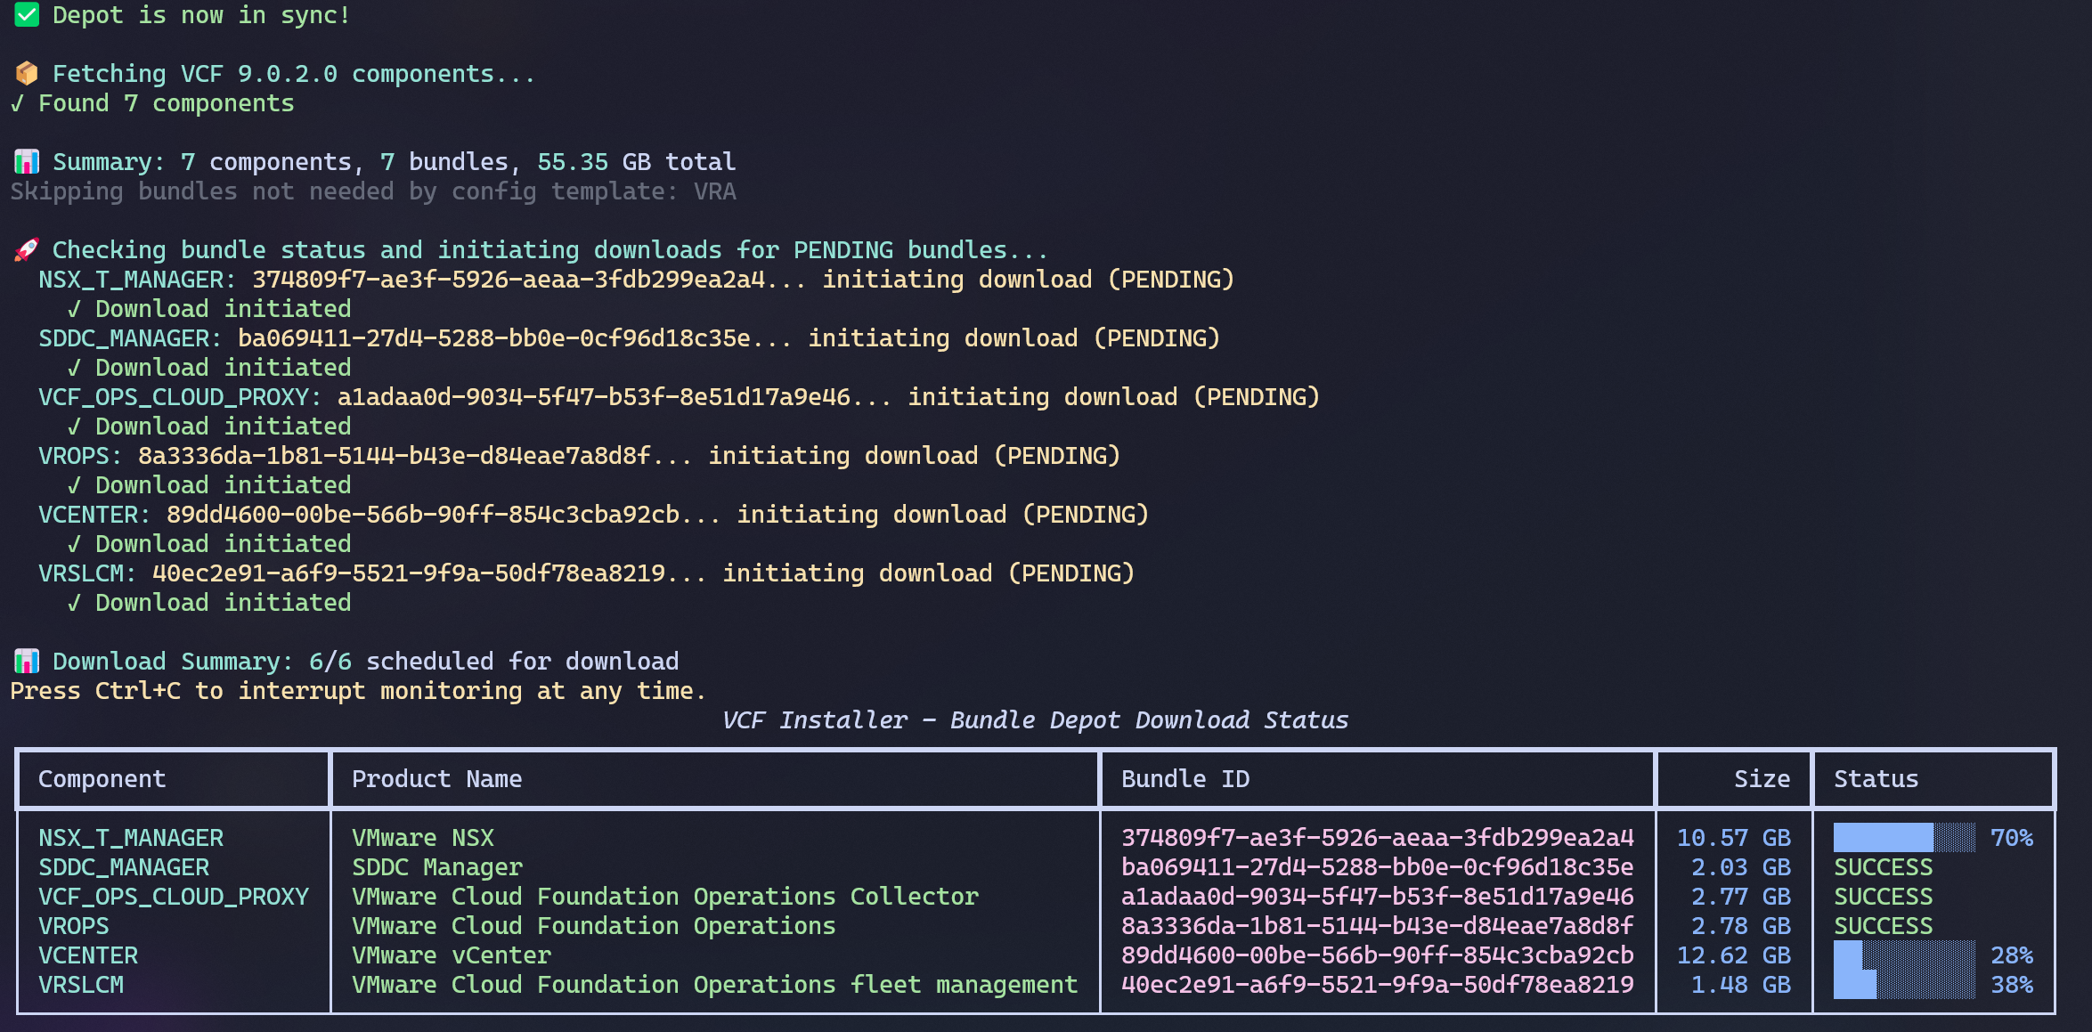Click '55.35 GB total' in summary line
The height and width of the screenshot is (1032, 2092).
[x=636, y=162]
